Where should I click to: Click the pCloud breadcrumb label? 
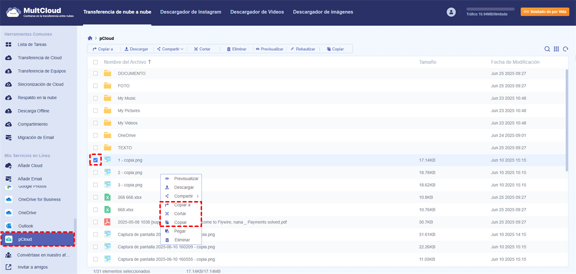[x=107, y=38]
